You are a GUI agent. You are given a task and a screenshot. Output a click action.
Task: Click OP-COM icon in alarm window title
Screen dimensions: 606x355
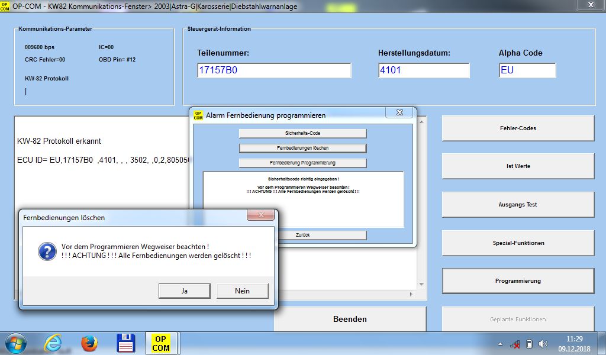[198, 115]
